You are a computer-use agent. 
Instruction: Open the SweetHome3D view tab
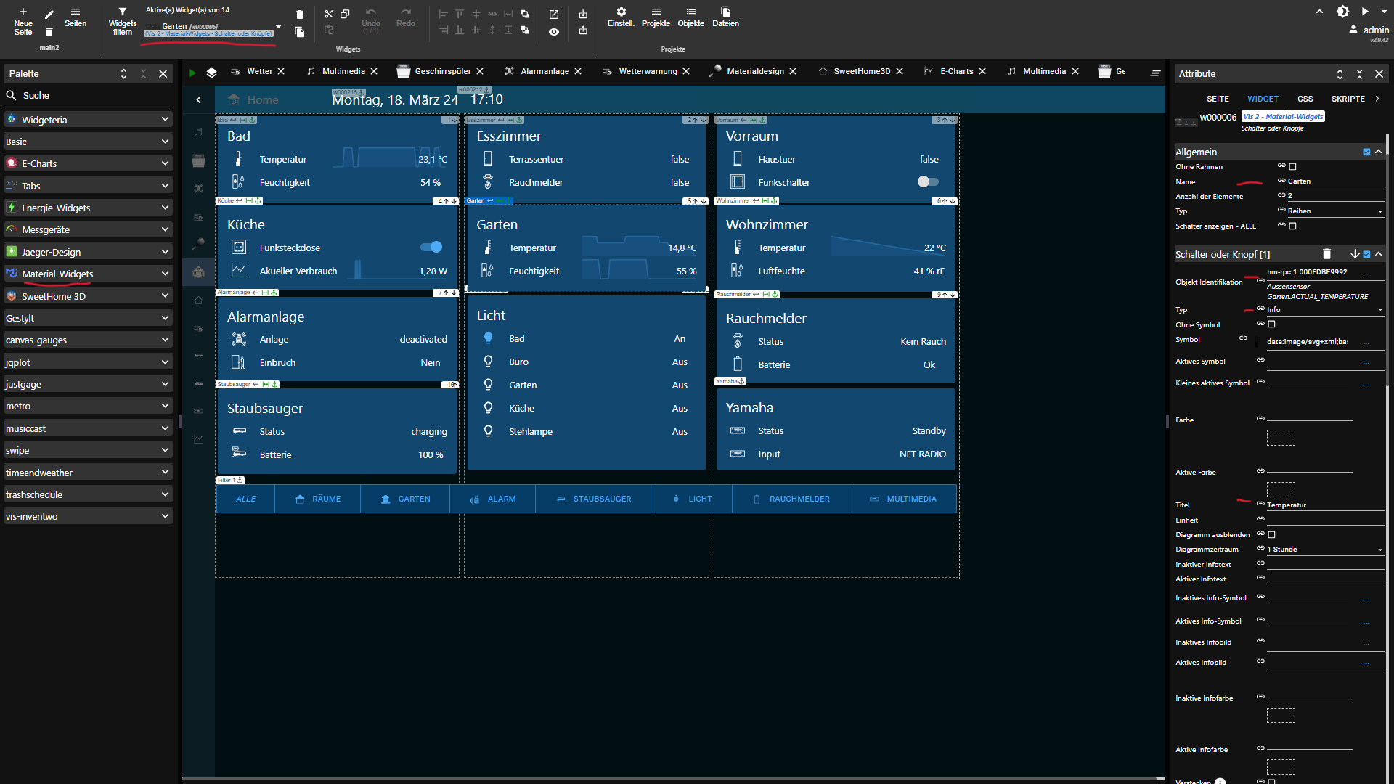coord(861,71)
